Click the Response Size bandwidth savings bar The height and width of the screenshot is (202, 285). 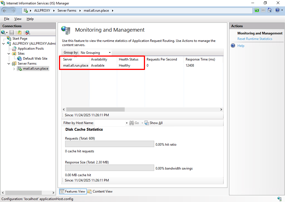(110, 168)
